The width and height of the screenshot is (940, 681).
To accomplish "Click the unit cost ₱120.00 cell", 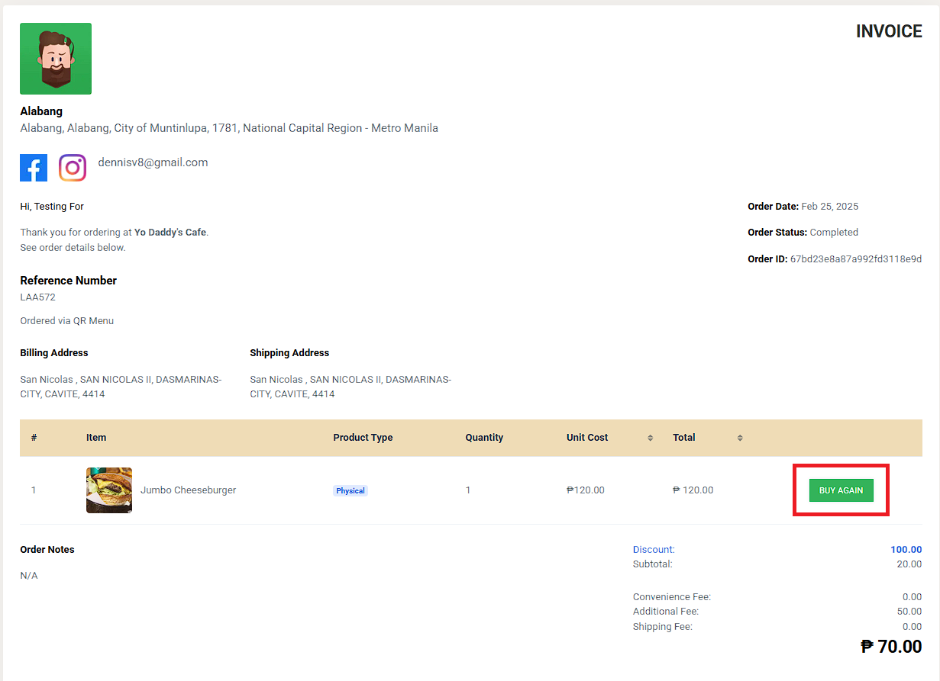I will [586, 490].
